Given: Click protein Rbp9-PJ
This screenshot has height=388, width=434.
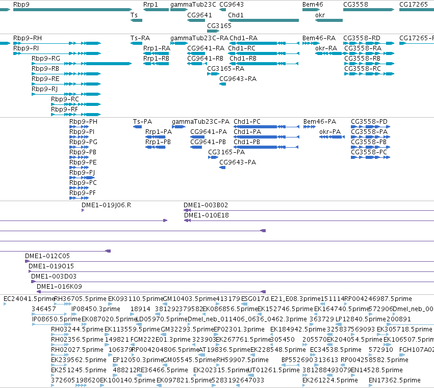Looking at the screenshot, I should point(82,178).
